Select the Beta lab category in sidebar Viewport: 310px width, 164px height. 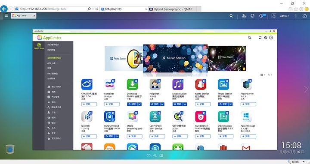53,74
